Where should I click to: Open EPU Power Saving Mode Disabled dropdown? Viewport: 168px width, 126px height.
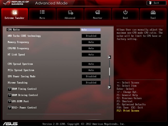point(91,76)
